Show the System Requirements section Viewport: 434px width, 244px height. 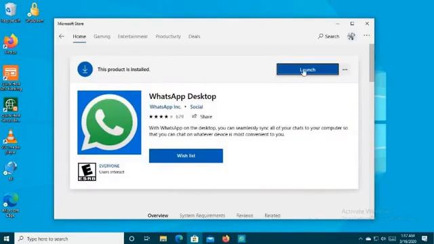coord(202,216)
